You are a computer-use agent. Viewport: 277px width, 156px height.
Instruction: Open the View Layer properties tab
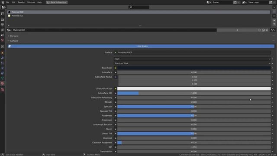pos(2,30)
